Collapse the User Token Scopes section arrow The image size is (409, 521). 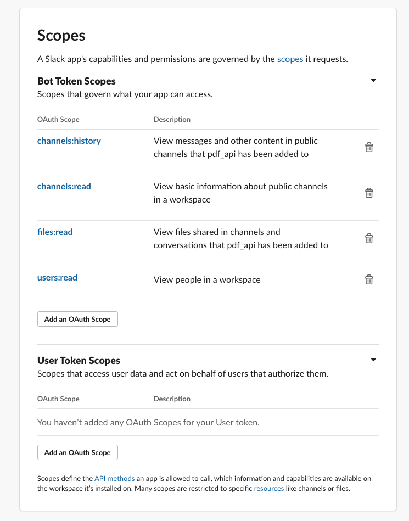(x=373, y=360)
